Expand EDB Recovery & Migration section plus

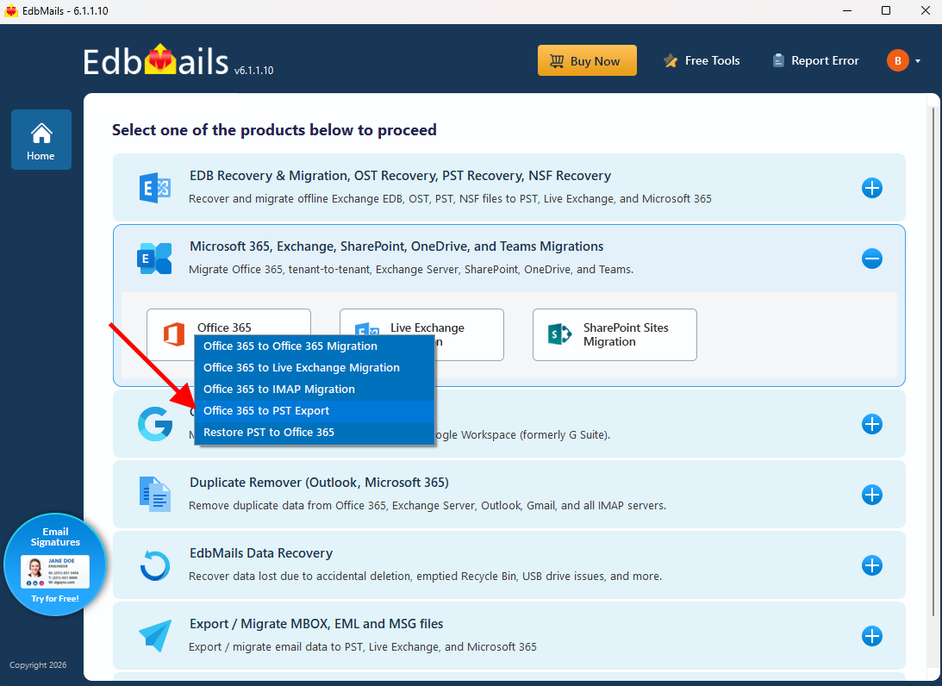pyautogui.click(x=871, y=188)
